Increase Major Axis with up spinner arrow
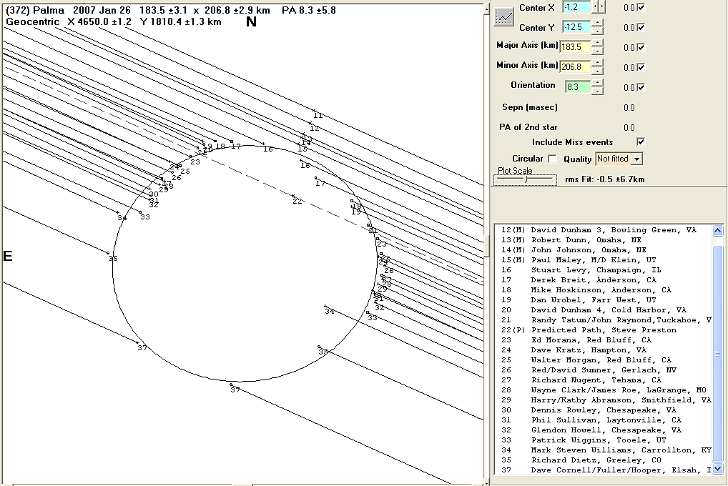The image size is (728, 486). (598, 43)
